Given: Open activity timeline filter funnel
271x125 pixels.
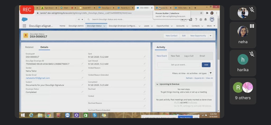Looking at the screenshot, I should pos(210,73).
